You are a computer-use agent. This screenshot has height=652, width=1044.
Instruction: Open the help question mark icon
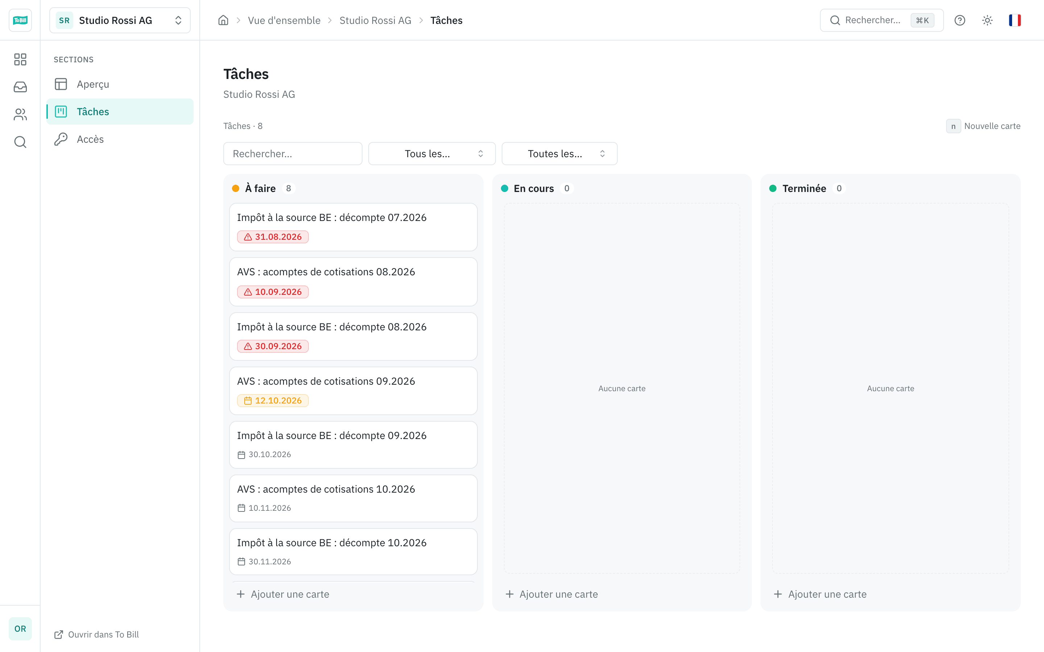[960, 20]
